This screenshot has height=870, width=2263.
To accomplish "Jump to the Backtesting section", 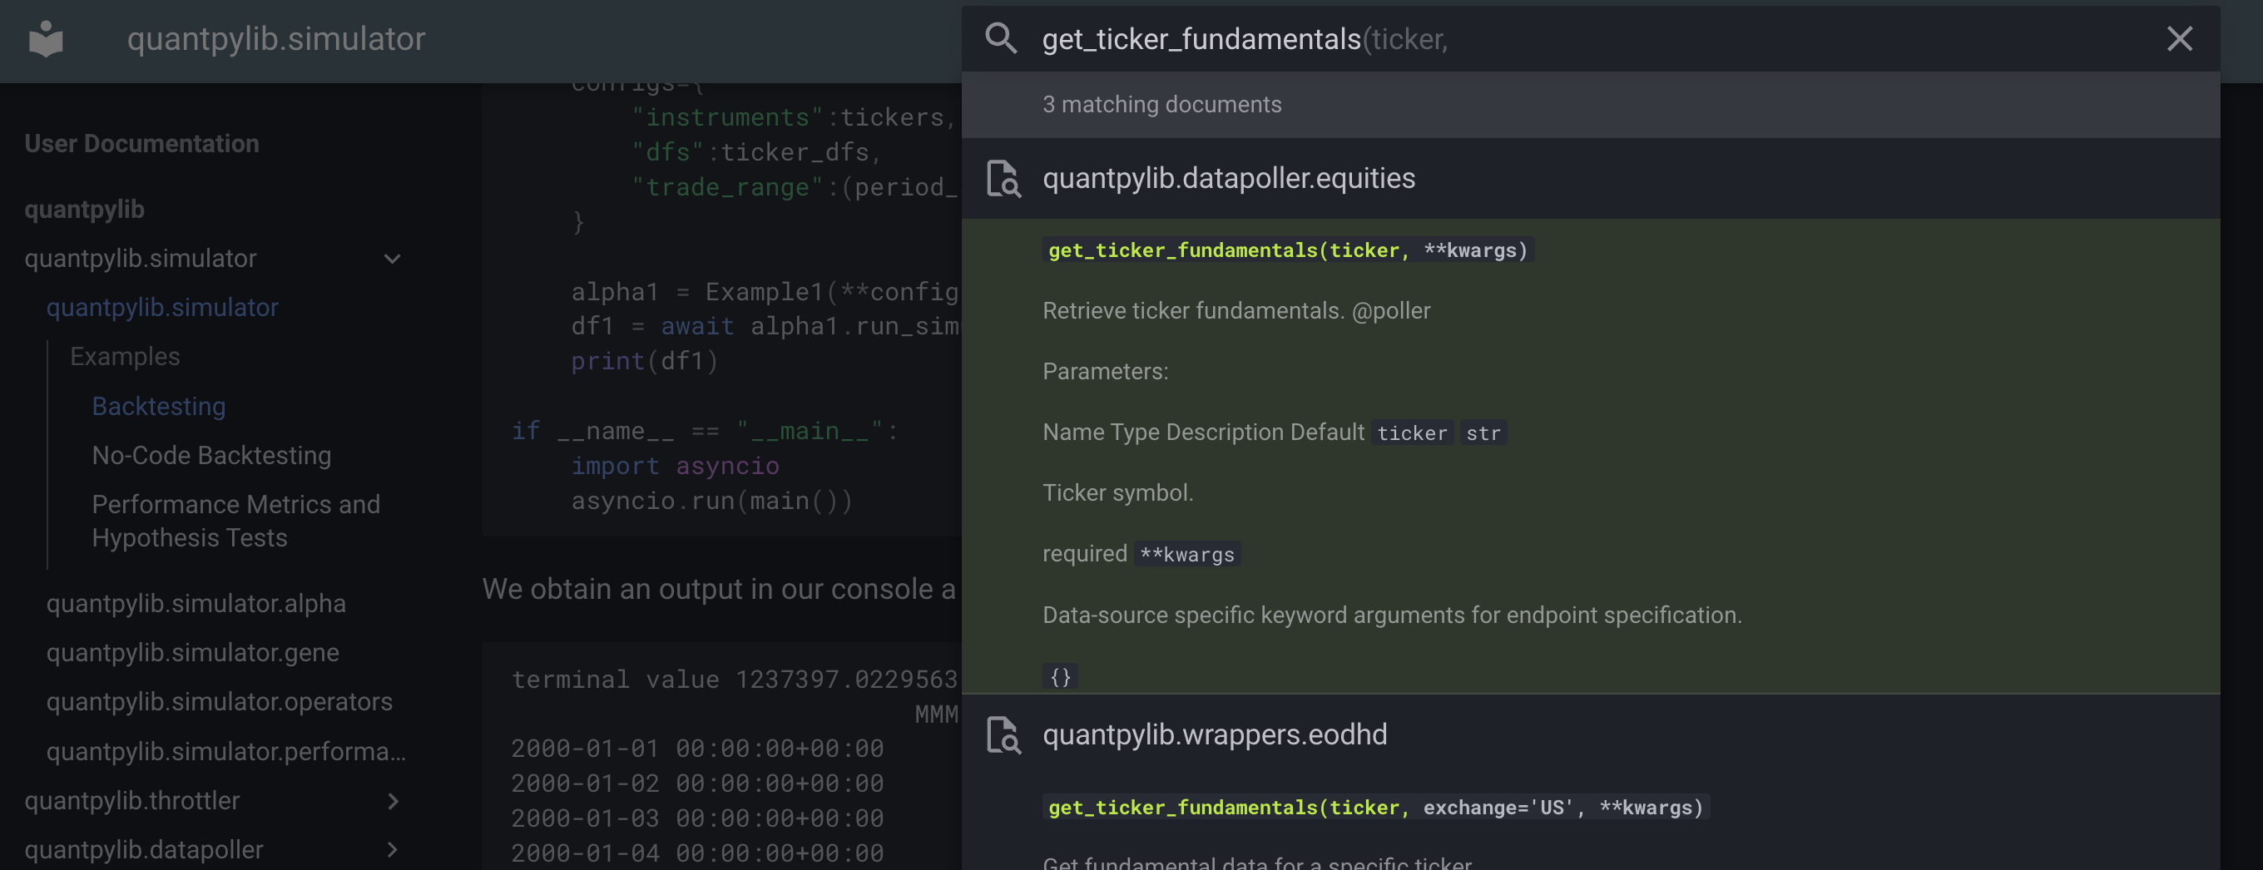I will pyautogui.click(x=159, y=407).
